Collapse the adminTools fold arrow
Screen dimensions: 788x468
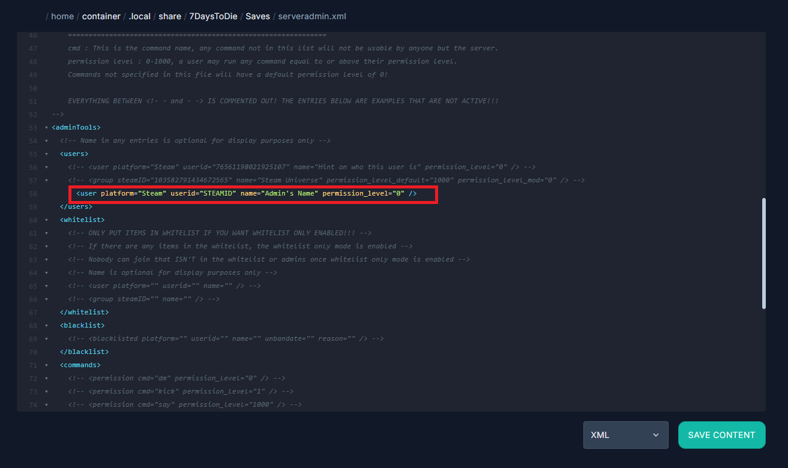click(x=46, y=128)
